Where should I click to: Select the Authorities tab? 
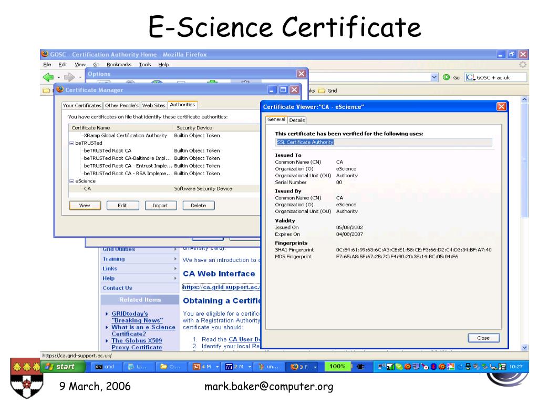coord(182,105)
